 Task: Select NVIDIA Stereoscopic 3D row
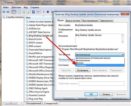pos(40,81)
